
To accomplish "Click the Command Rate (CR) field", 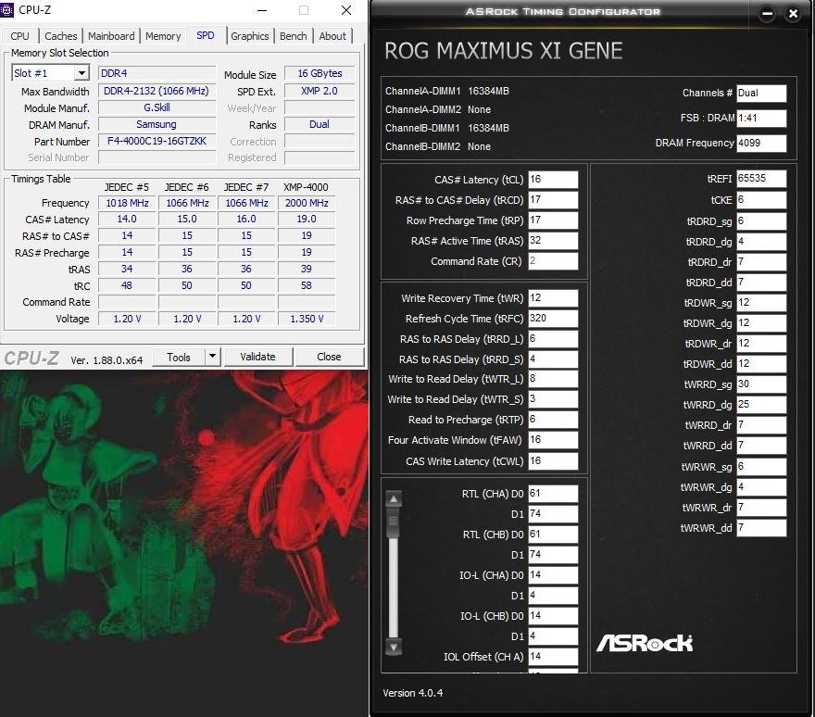I will point(553,261).
